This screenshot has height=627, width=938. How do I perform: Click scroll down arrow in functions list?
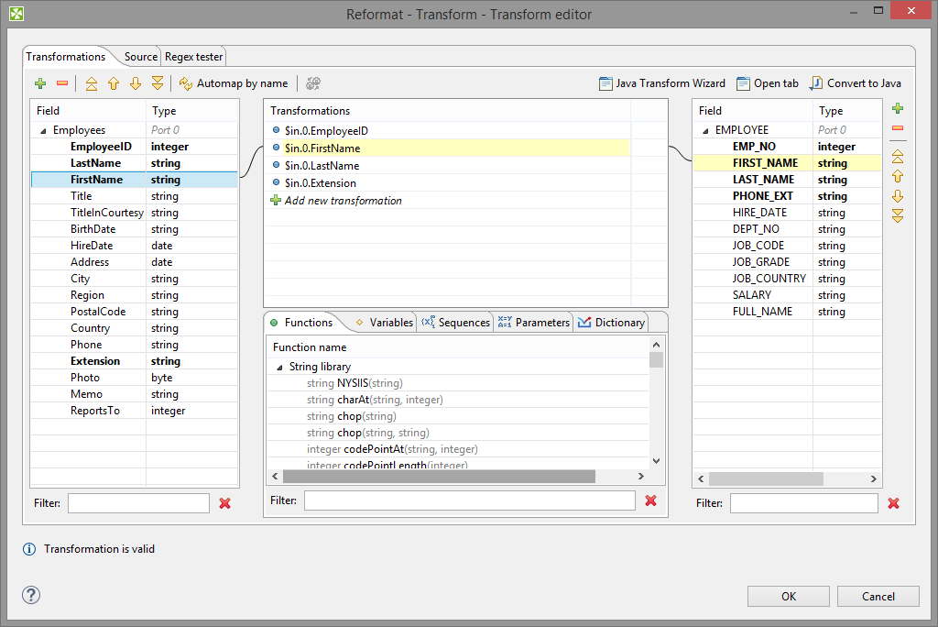tap(656, 460)
